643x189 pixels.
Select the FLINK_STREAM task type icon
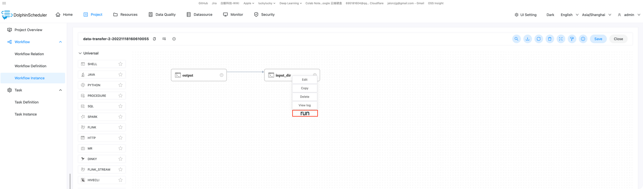(x=83, y=169)
